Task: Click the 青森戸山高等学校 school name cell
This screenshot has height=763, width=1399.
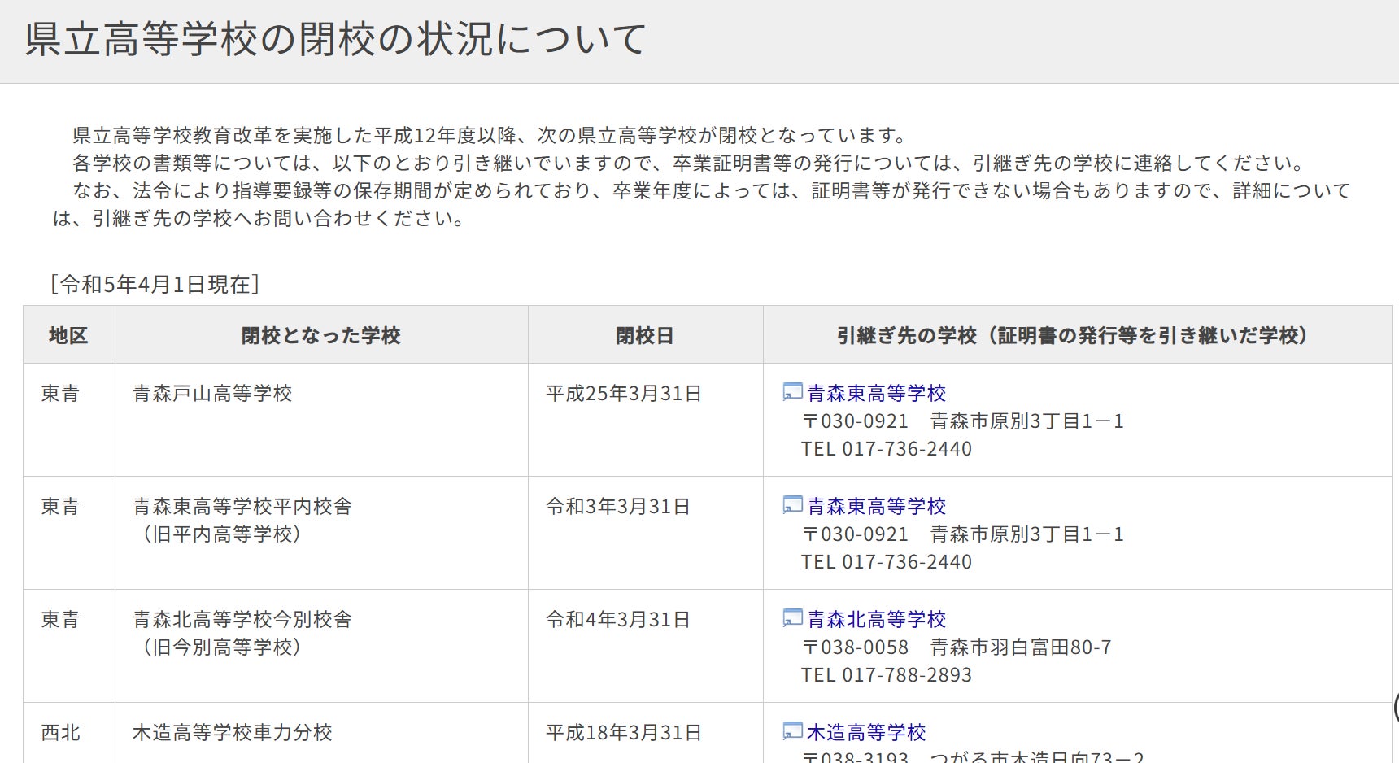Action: [212, 394]
